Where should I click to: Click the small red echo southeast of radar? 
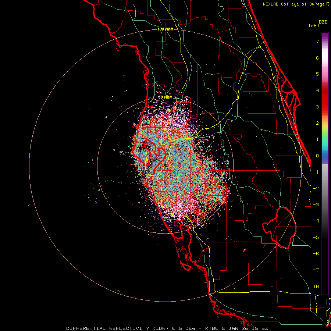(245, 250)
